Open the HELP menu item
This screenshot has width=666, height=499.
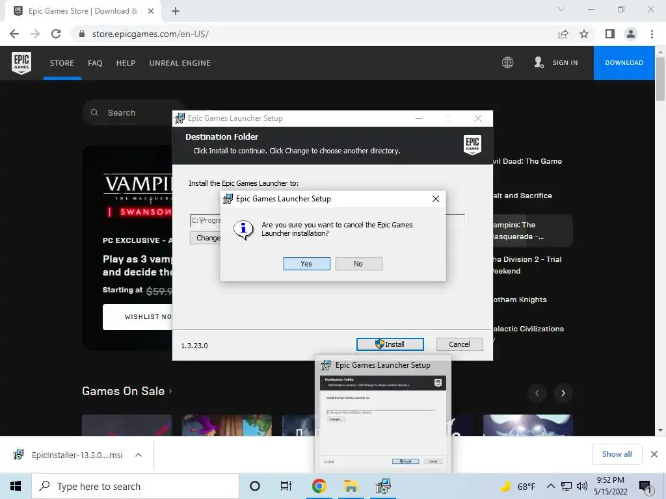point(126,63)
